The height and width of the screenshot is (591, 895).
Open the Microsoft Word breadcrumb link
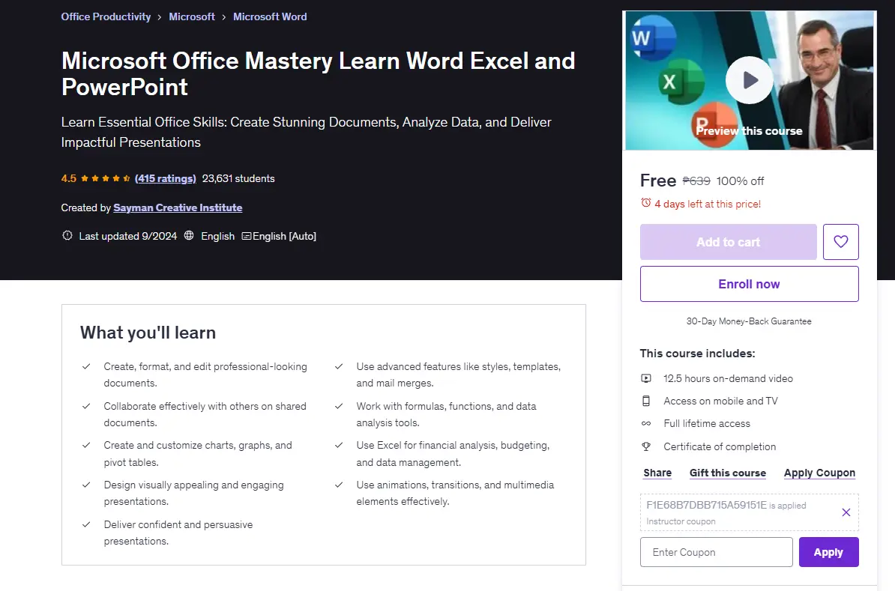270,16
